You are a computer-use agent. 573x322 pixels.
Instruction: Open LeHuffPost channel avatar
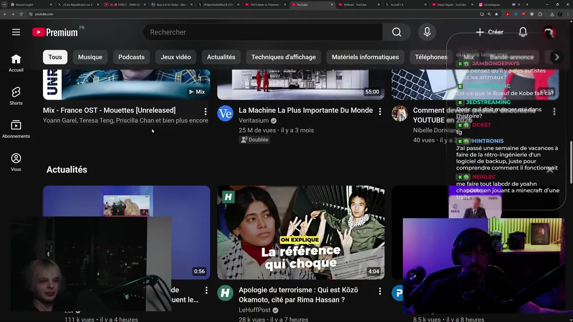point(225,293)
